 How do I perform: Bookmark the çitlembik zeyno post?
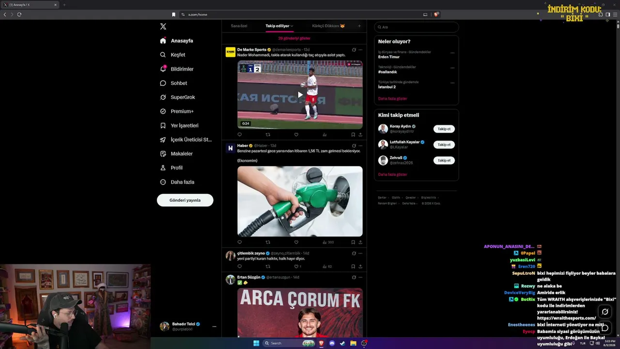pyautogui.click(x=353, y=266)
